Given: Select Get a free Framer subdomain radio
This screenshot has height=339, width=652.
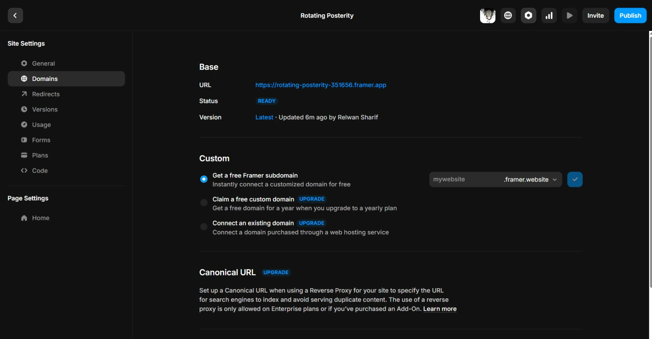Looking at the screenshot, I should [204, 179].
